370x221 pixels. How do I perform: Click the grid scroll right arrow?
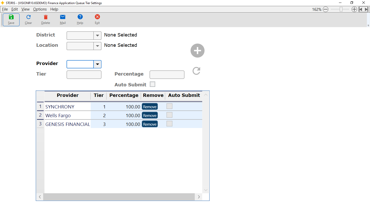199,197
